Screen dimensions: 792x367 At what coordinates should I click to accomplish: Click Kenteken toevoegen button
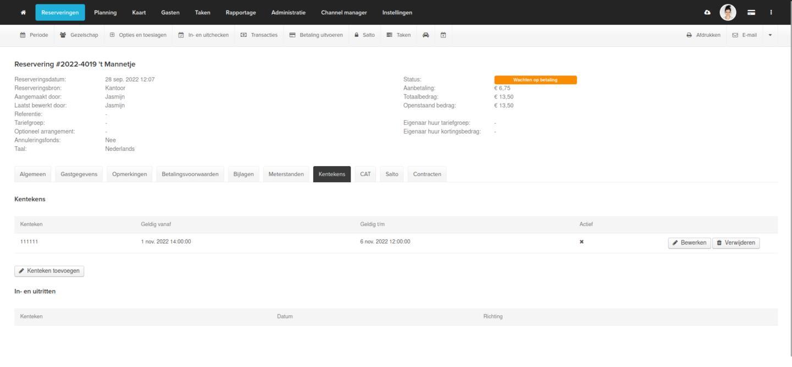(49, 271)
